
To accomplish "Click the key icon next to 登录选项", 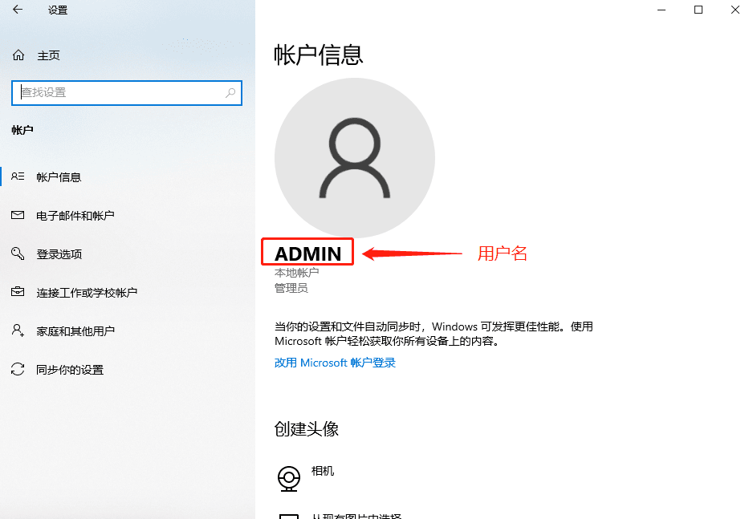I will click(x=18, y=253).
